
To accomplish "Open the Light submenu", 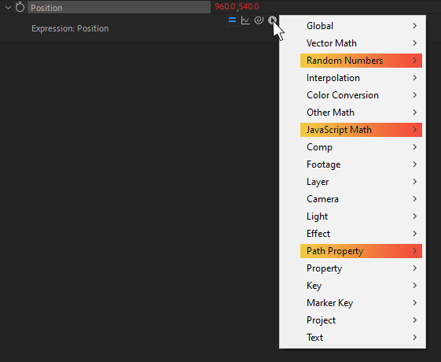I will click(361, 216).
